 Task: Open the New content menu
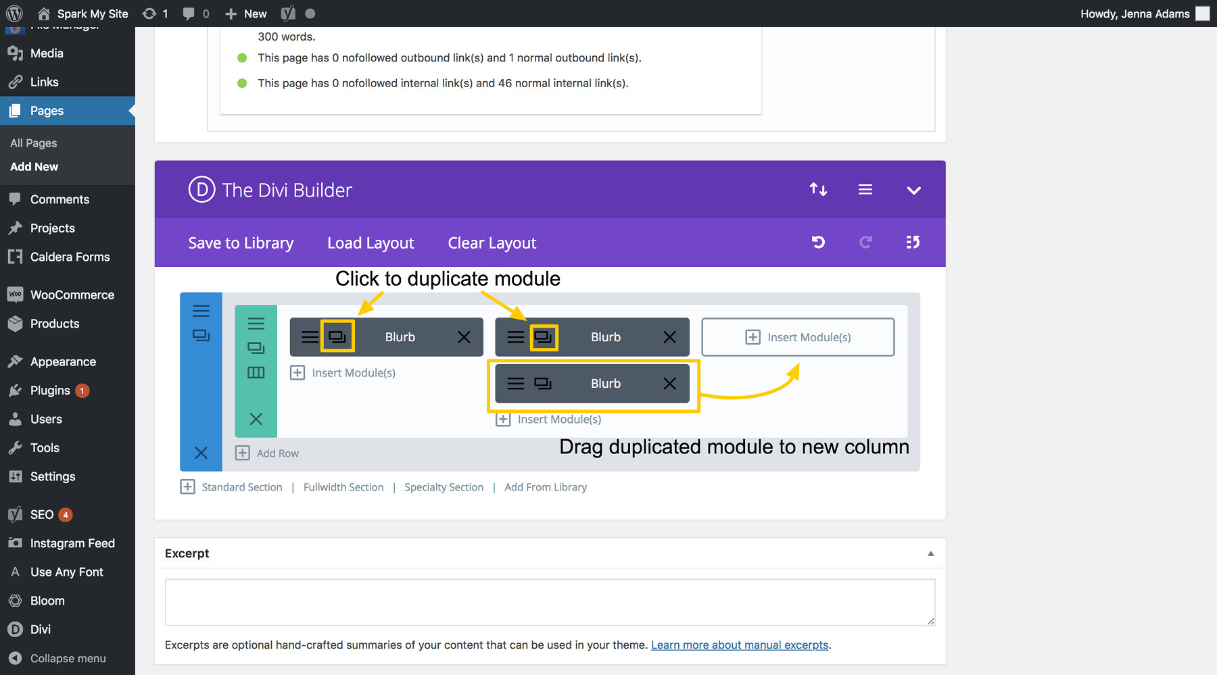click(x=246, y=14)
